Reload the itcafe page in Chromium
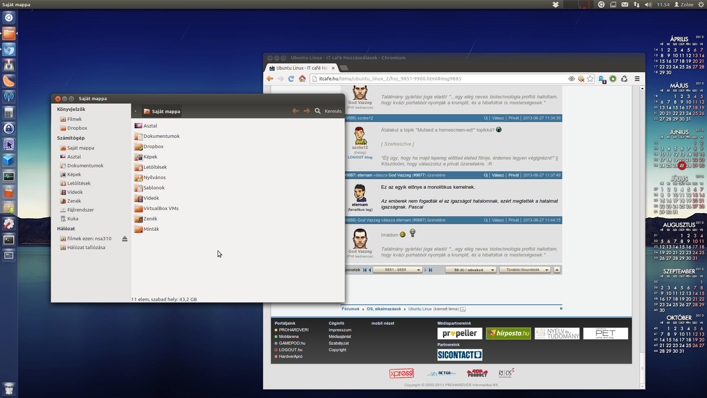 291,78
